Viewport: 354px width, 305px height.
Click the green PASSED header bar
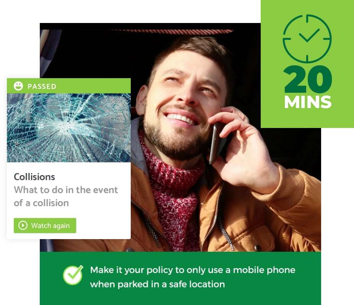click(69, 86)
